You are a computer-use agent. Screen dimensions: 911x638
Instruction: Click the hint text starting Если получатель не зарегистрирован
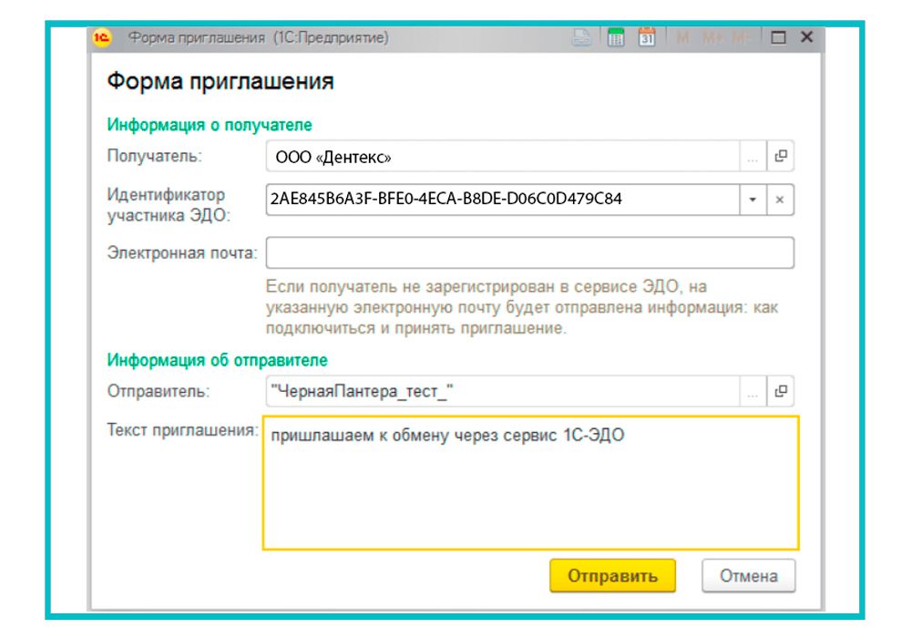522,307
